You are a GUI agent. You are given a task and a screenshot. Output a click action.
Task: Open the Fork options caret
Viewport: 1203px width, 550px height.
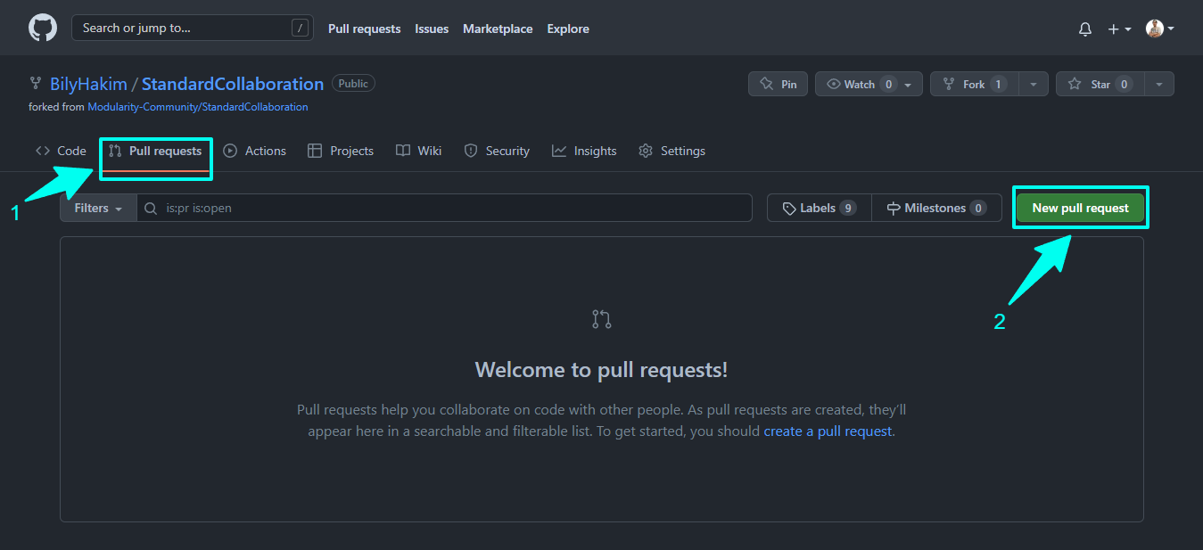[1033, 83]
